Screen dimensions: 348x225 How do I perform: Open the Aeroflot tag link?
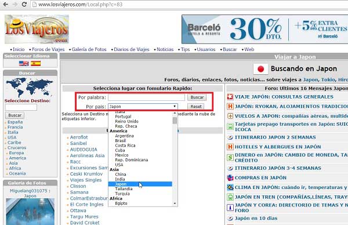(79, 137)
